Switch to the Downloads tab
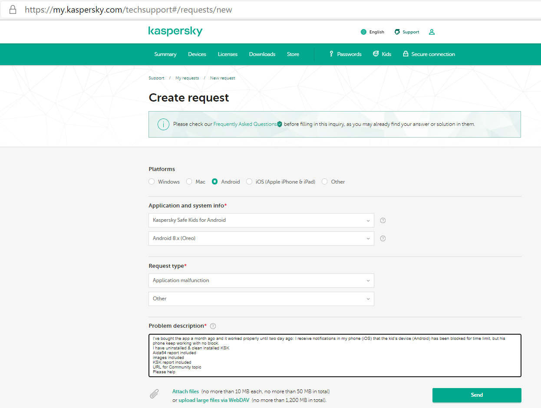Image resolution: width=541 pixels, height=408 pixels. click(x=262, y=54)
